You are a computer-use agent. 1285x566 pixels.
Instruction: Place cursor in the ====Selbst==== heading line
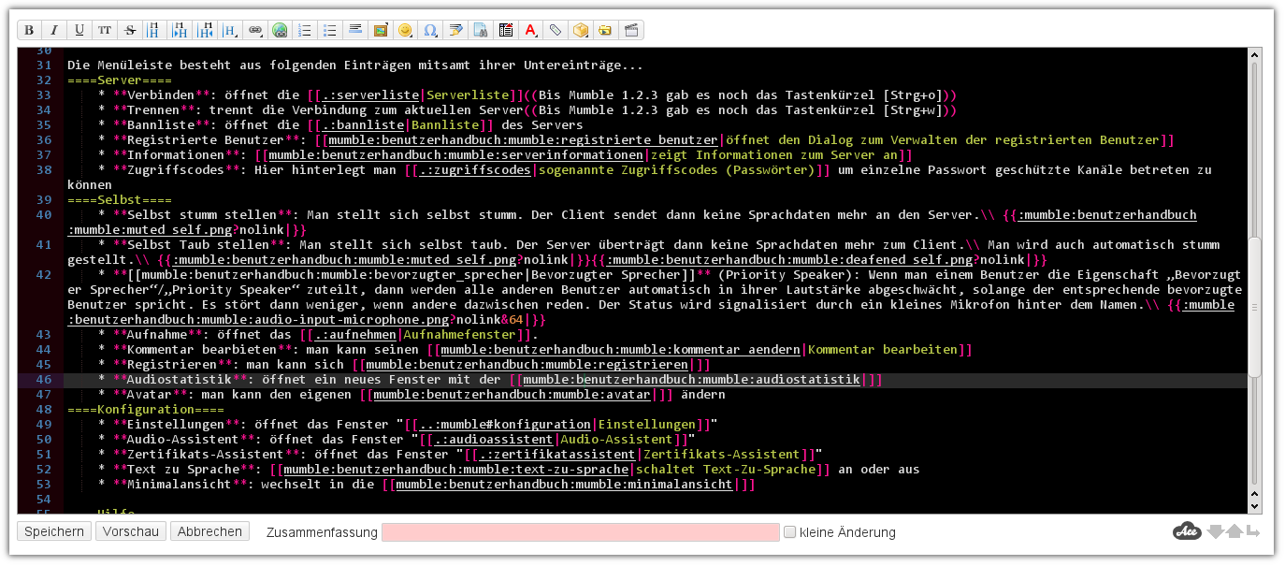pos(120,200)
